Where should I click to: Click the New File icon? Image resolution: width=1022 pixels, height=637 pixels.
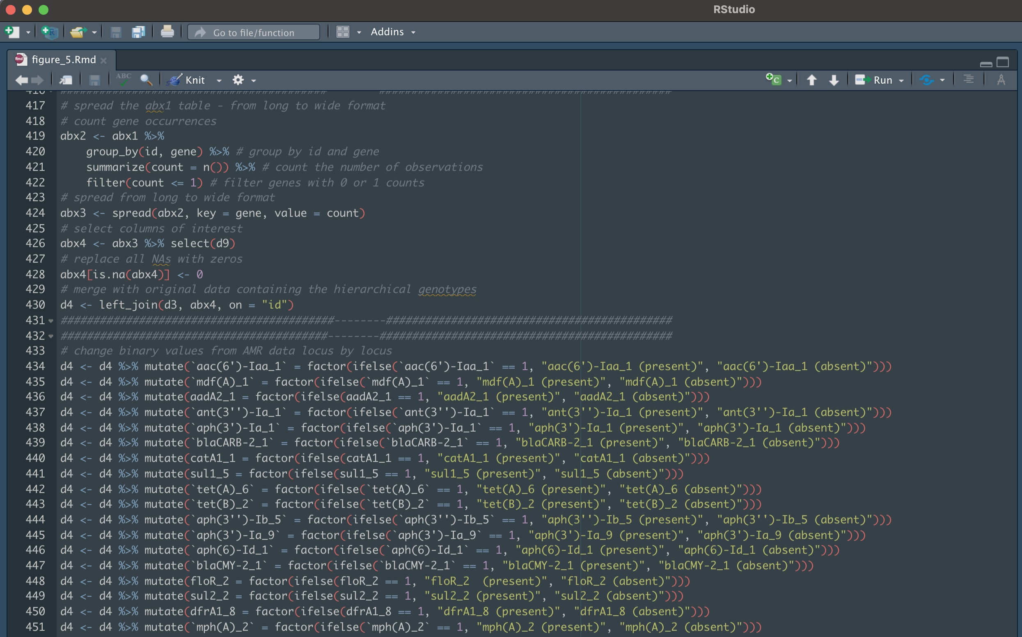click(12, 32)
